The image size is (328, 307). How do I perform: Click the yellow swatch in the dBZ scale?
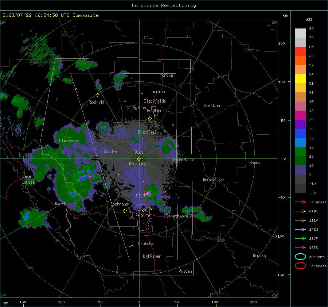click(x=300, y=78)
